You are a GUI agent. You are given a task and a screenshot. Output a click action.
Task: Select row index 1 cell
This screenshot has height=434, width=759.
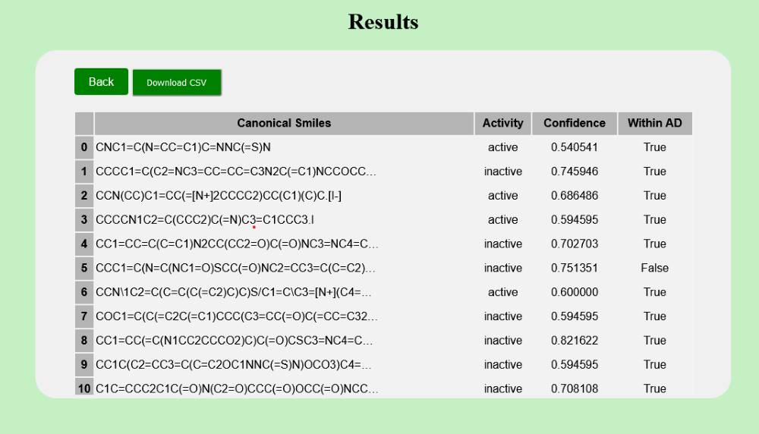84,171
